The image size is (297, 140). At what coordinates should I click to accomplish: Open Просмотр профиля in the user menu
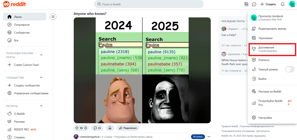(x=272, y=18)
